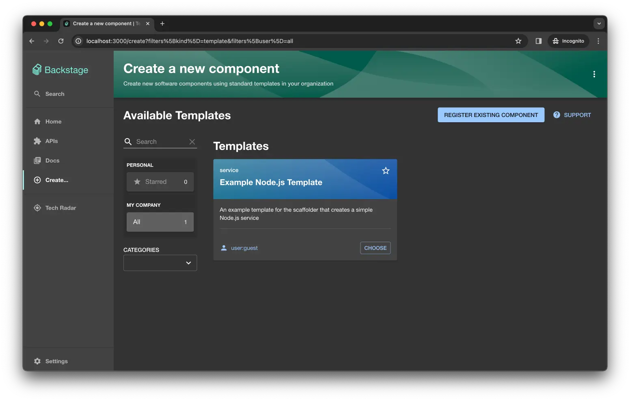Open the APIs puzzle-piece page
Screen dimensions: 630x401
(x=51, y=141)
